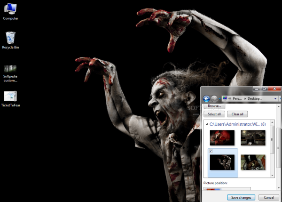
Task: Click the Cancel button
Action: pos(268,197)
